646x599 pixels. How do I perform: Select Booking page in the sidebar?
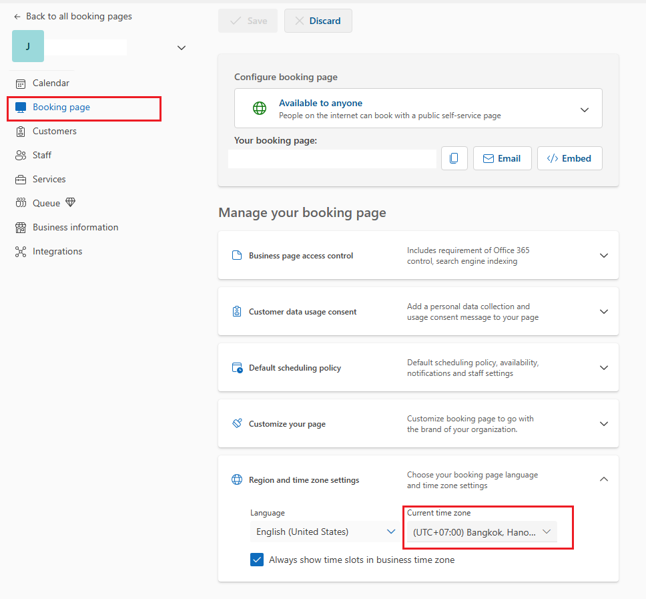(61, 108)
